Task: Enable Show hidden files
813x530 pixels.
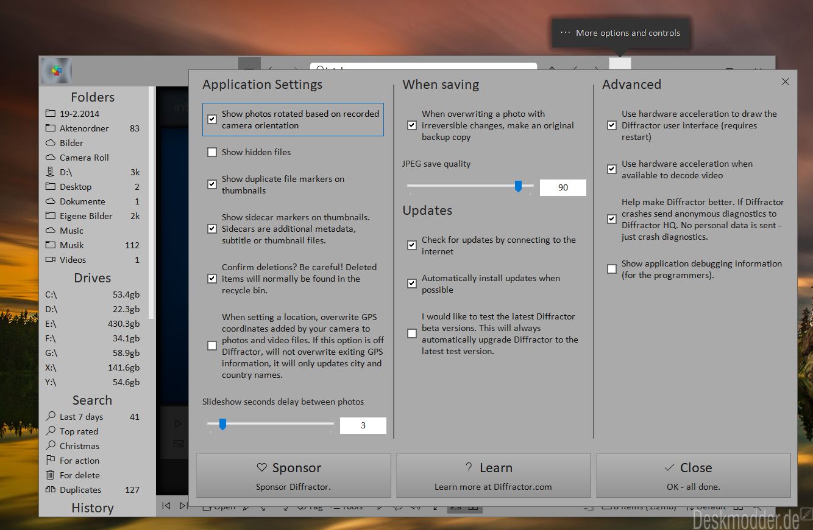Action: 212,152
